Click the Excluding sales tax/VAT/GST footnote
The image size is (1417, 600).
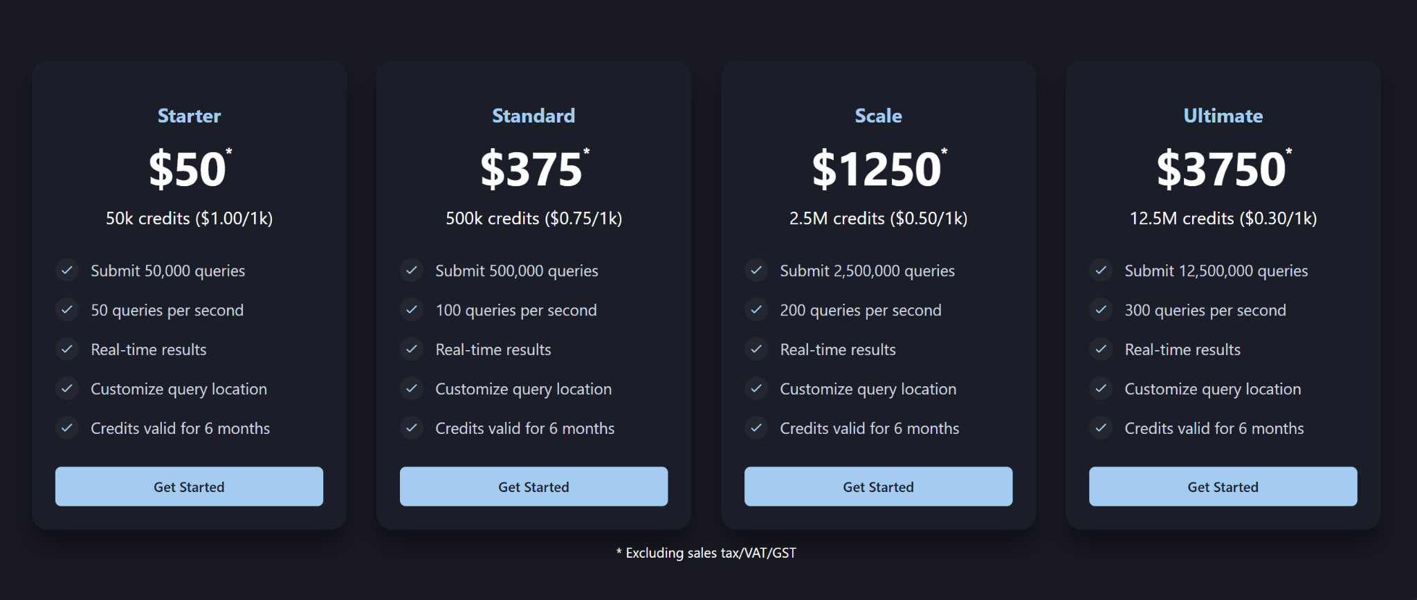[x=706, y=553]
